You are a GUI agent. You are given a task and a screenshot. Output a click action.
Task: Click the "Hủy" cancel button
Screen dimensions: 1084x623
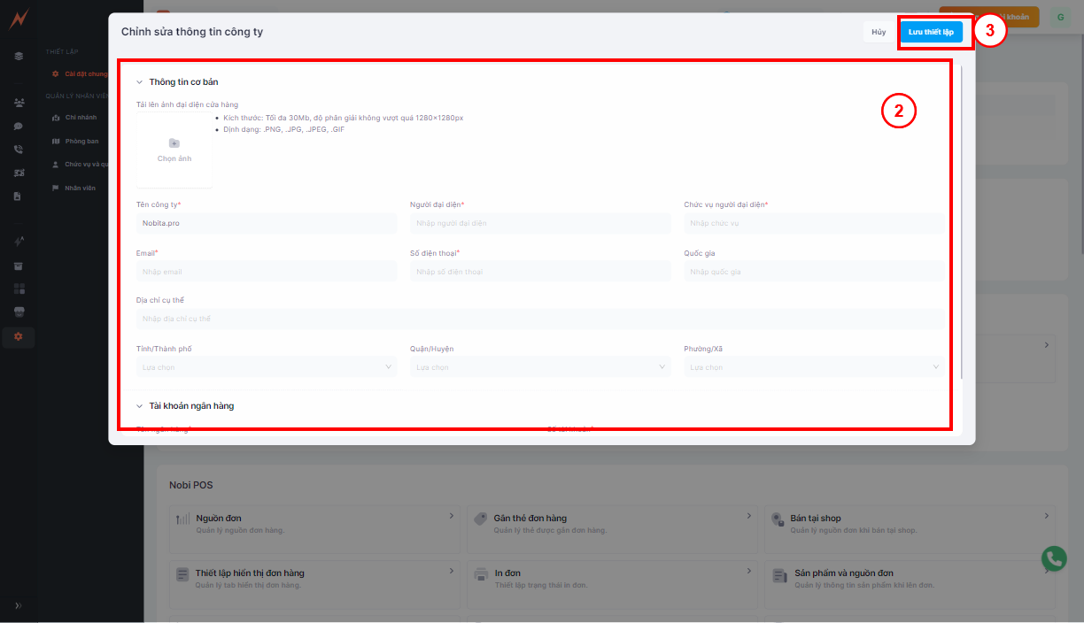click(878, 32)
